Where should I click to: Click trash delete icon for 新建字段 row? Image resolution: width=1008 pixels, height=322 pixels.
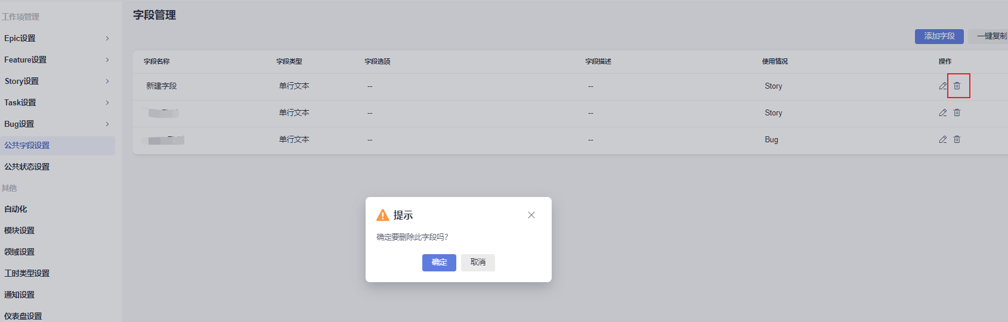pyautogui.click(x=957, y=86)
